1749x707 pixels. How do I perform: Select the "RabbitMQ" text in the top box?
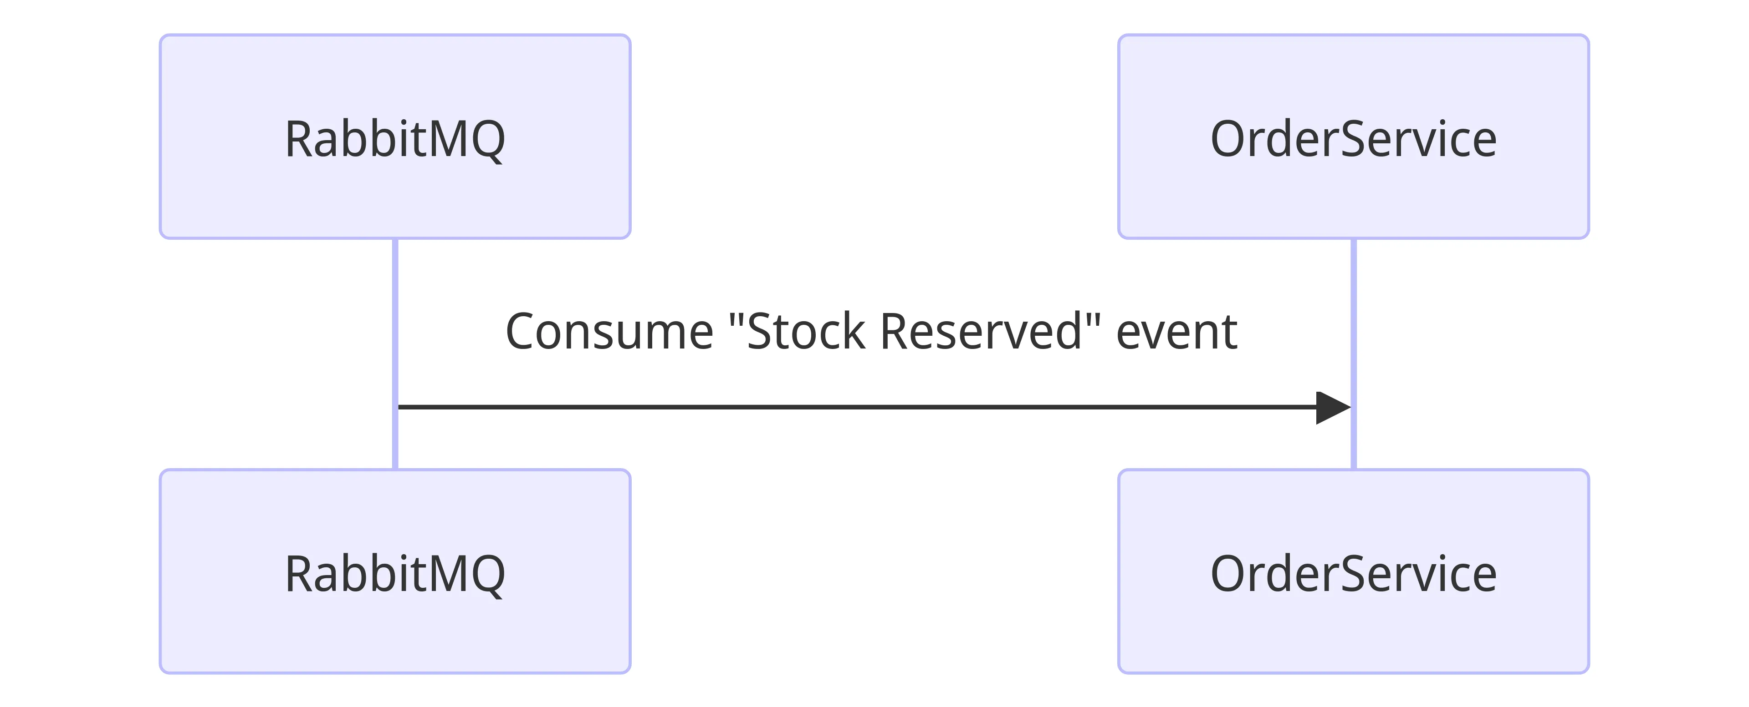[394, 139]
